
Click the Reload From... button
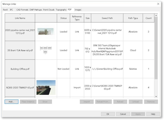pos(103,102)
